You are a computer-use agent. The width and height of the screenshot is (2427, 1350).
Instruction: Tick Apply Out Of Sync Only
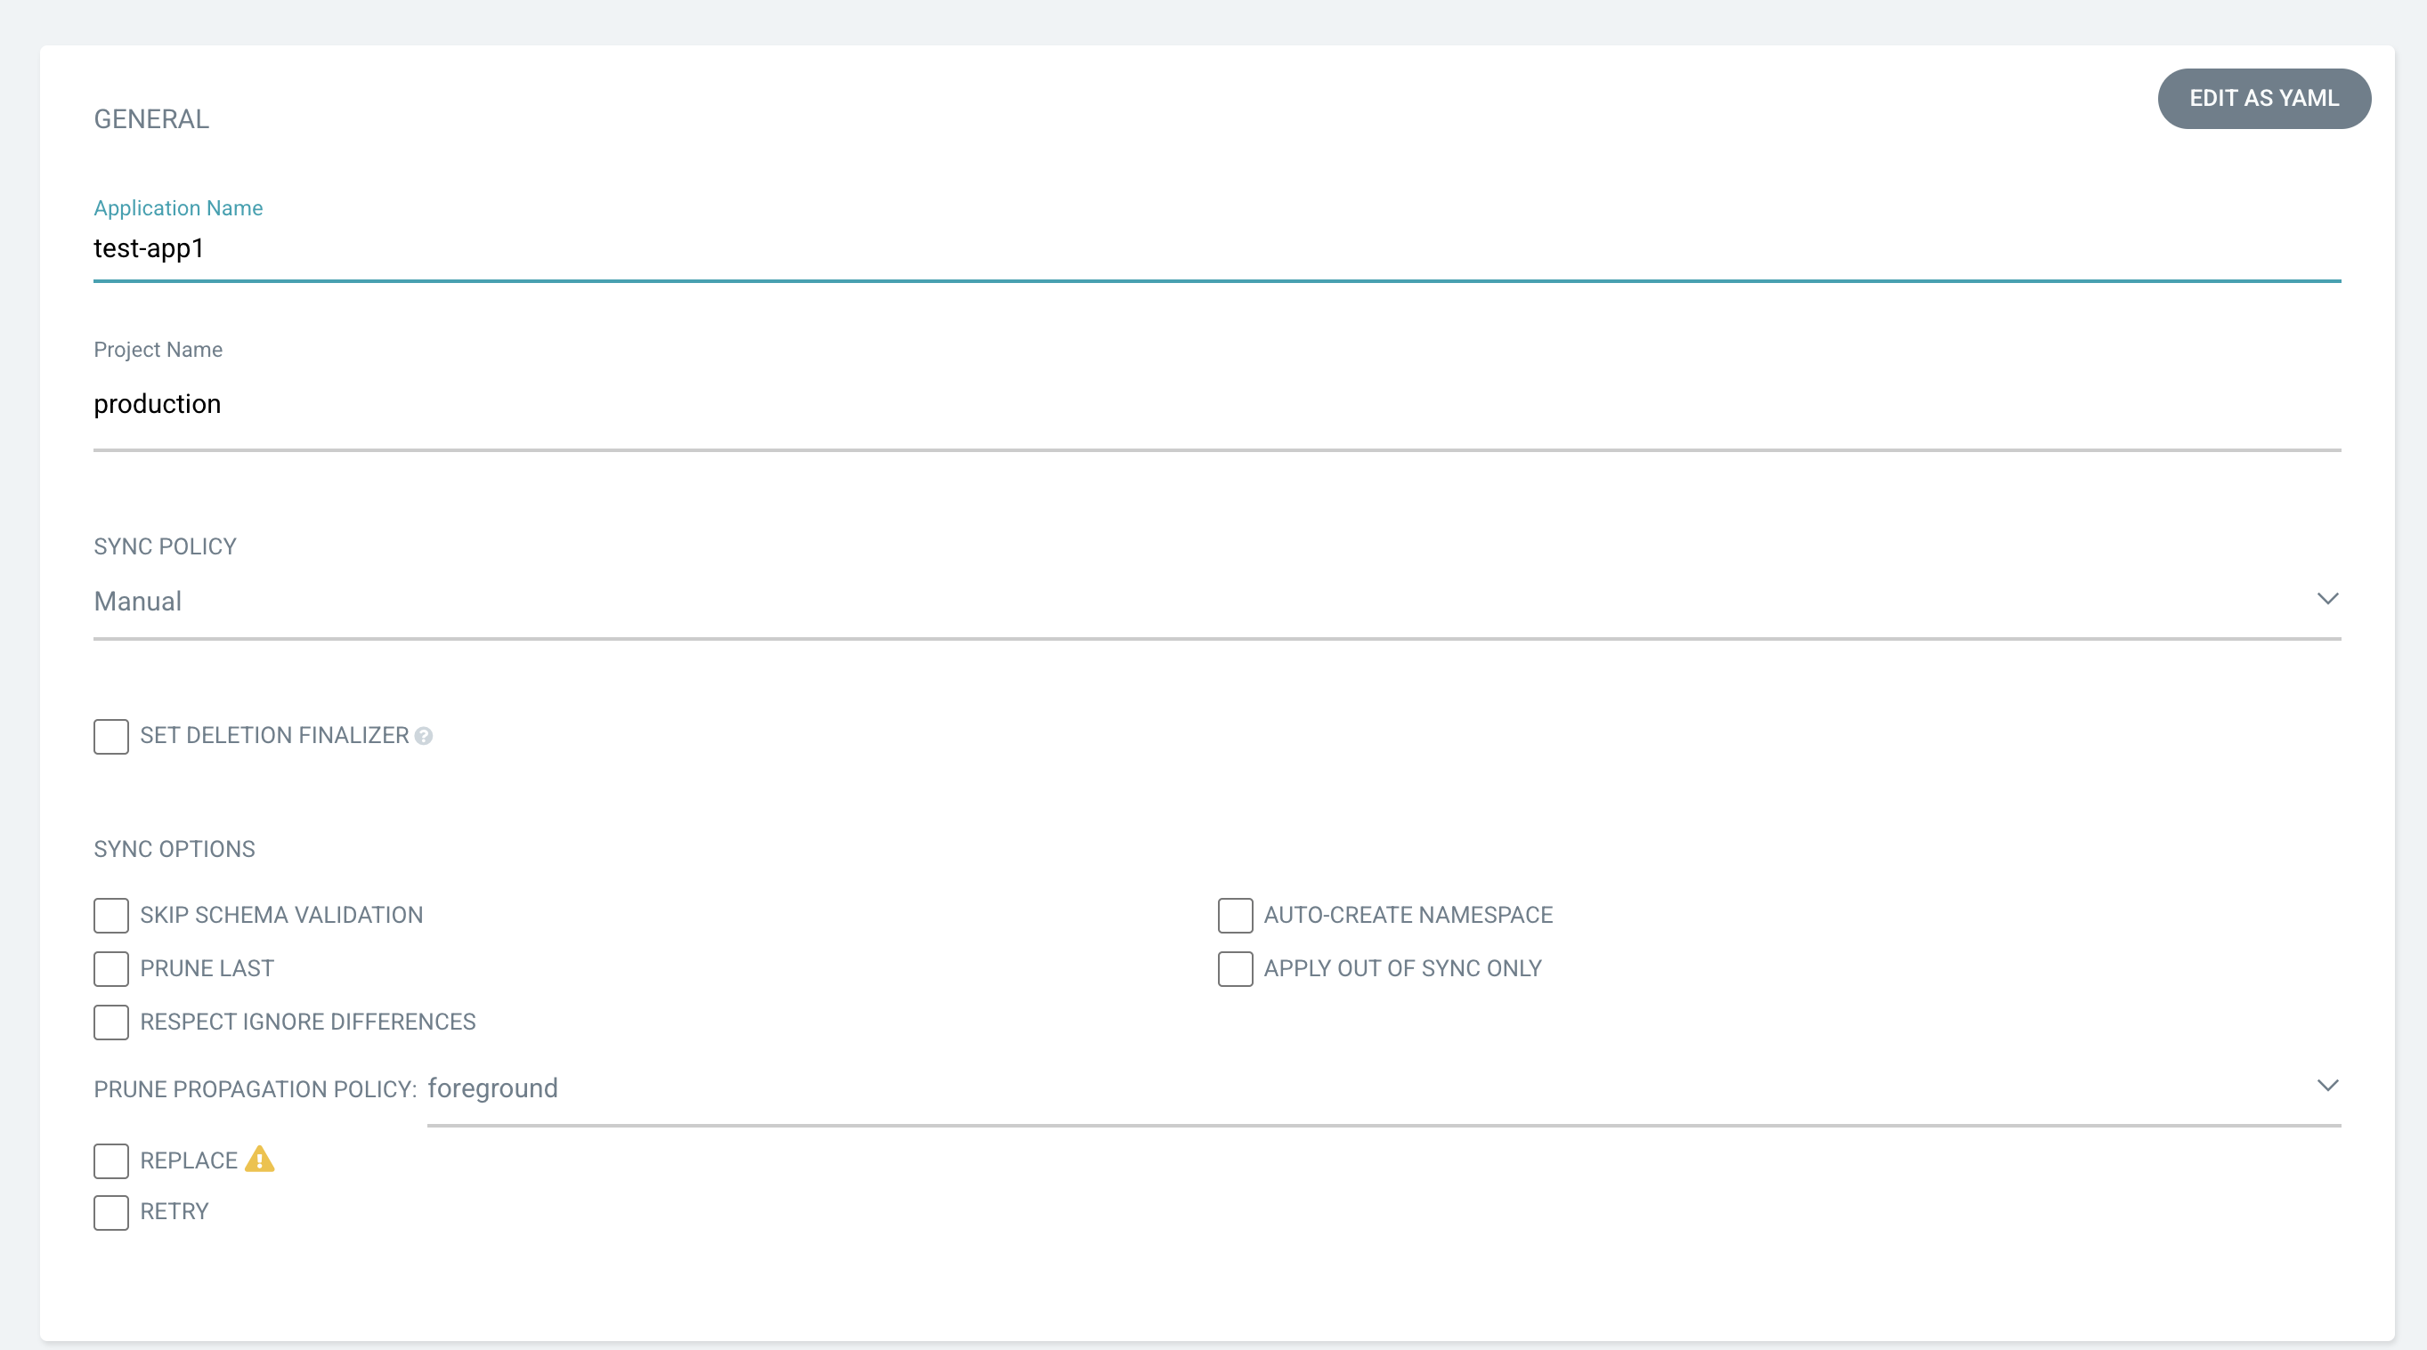pos(1235,969)
